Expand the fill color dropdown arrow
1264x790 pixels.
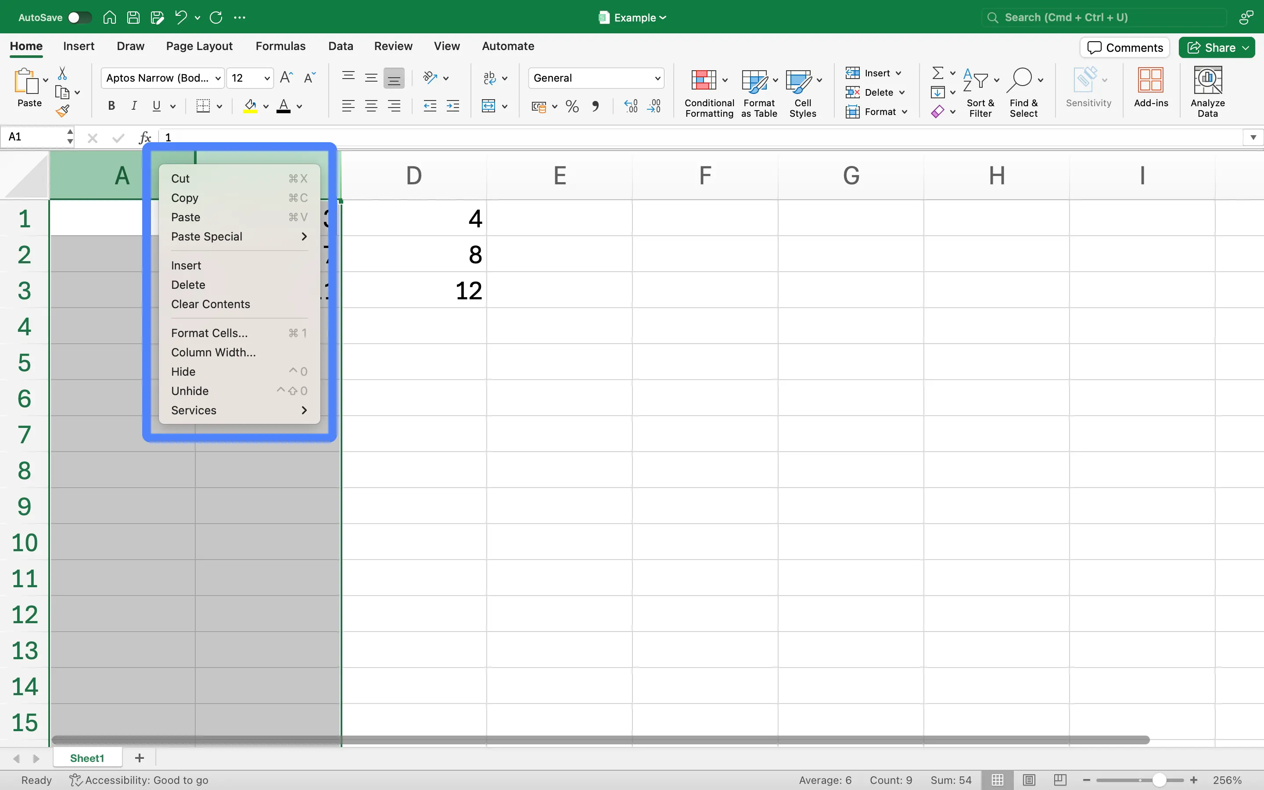pos(266,107)
